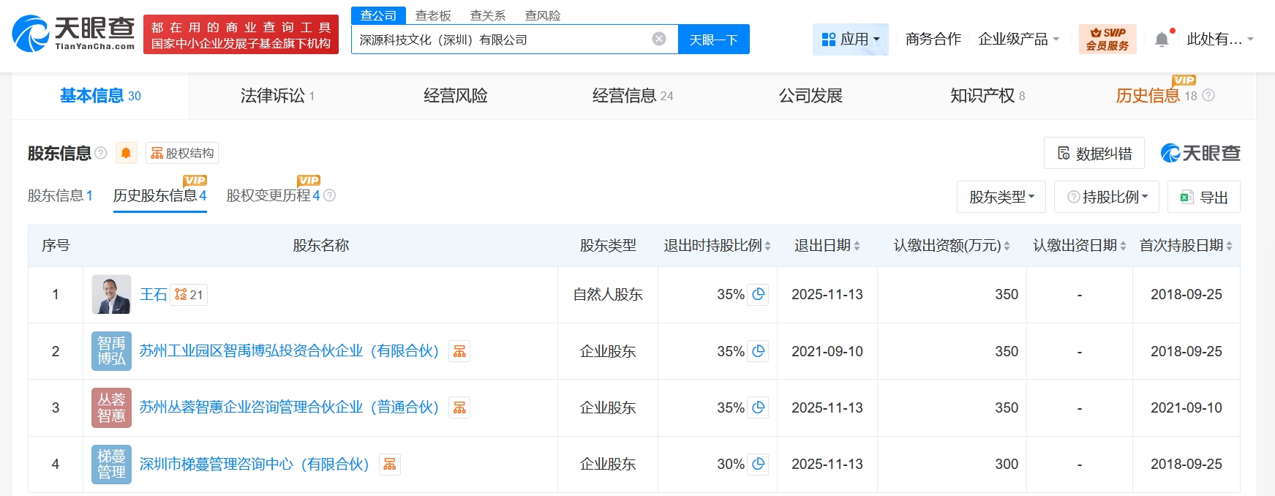Click the SVIP 会员服务 badge
This screenshot has width=1275, height=496.
point(1107,40)
